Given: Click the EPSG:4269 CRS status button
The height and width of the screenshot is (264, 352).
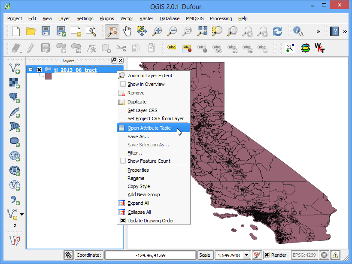Looking at the screenshot, I should [x=304, y=255].
